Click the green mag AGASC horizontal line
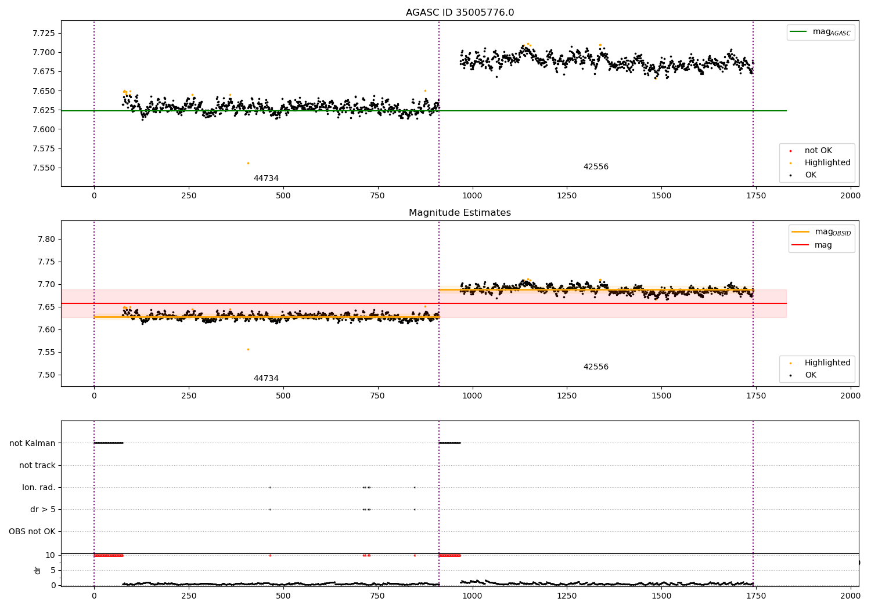 [424, 111]
